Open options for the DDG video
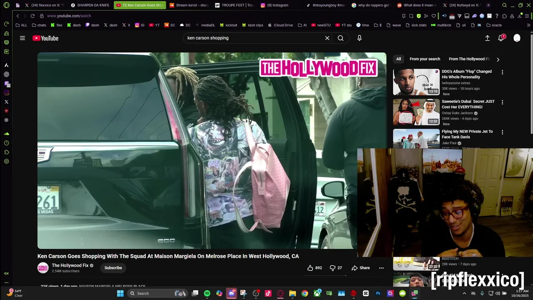Image resolution: width=533 pixels, height=300 pixels. pyautogui.click(x=502, y=72)
